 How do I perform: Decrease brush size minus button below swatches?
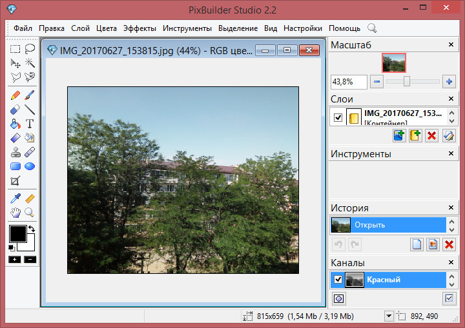[x=30, y=260]
